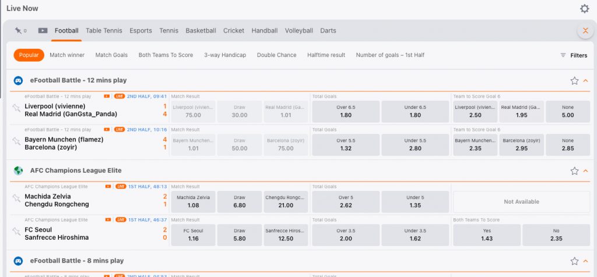597x277 pixels.
Task: Open stream icon for Machida Zelvia match
Action: point(108,187)
